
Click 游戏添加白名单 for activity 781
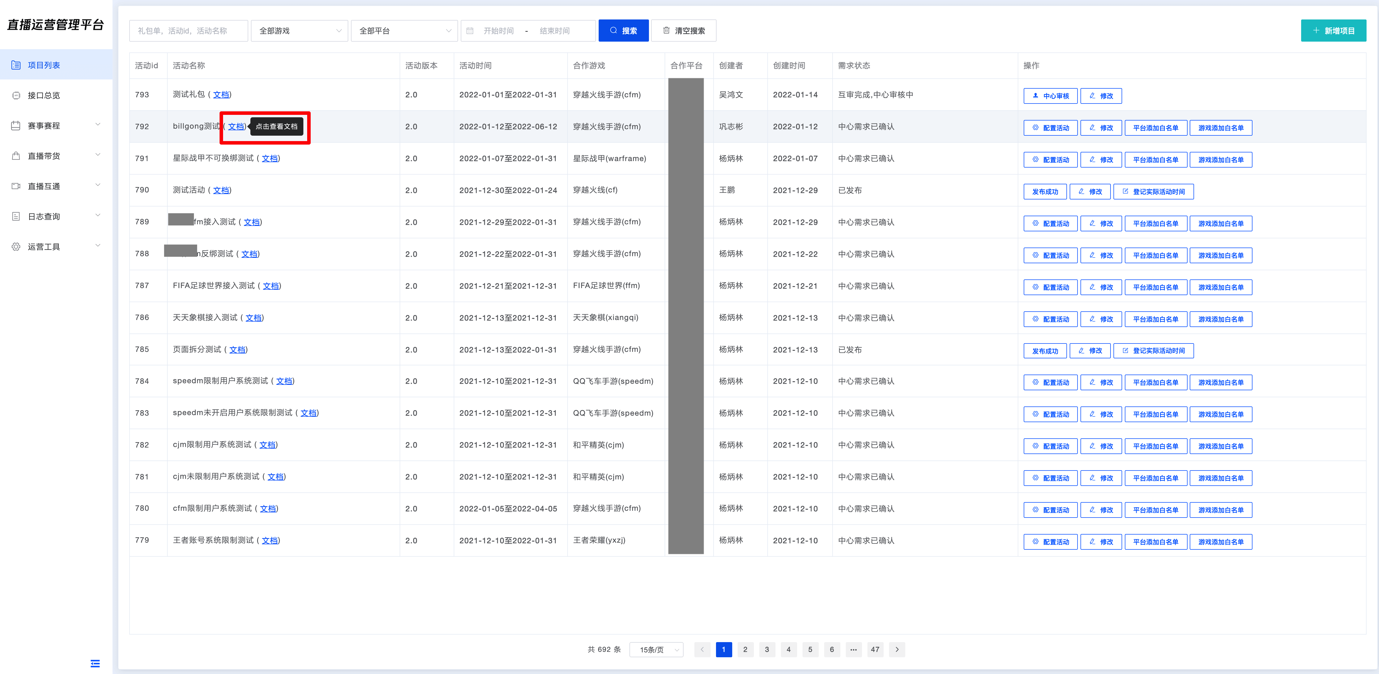point(1221,478)
